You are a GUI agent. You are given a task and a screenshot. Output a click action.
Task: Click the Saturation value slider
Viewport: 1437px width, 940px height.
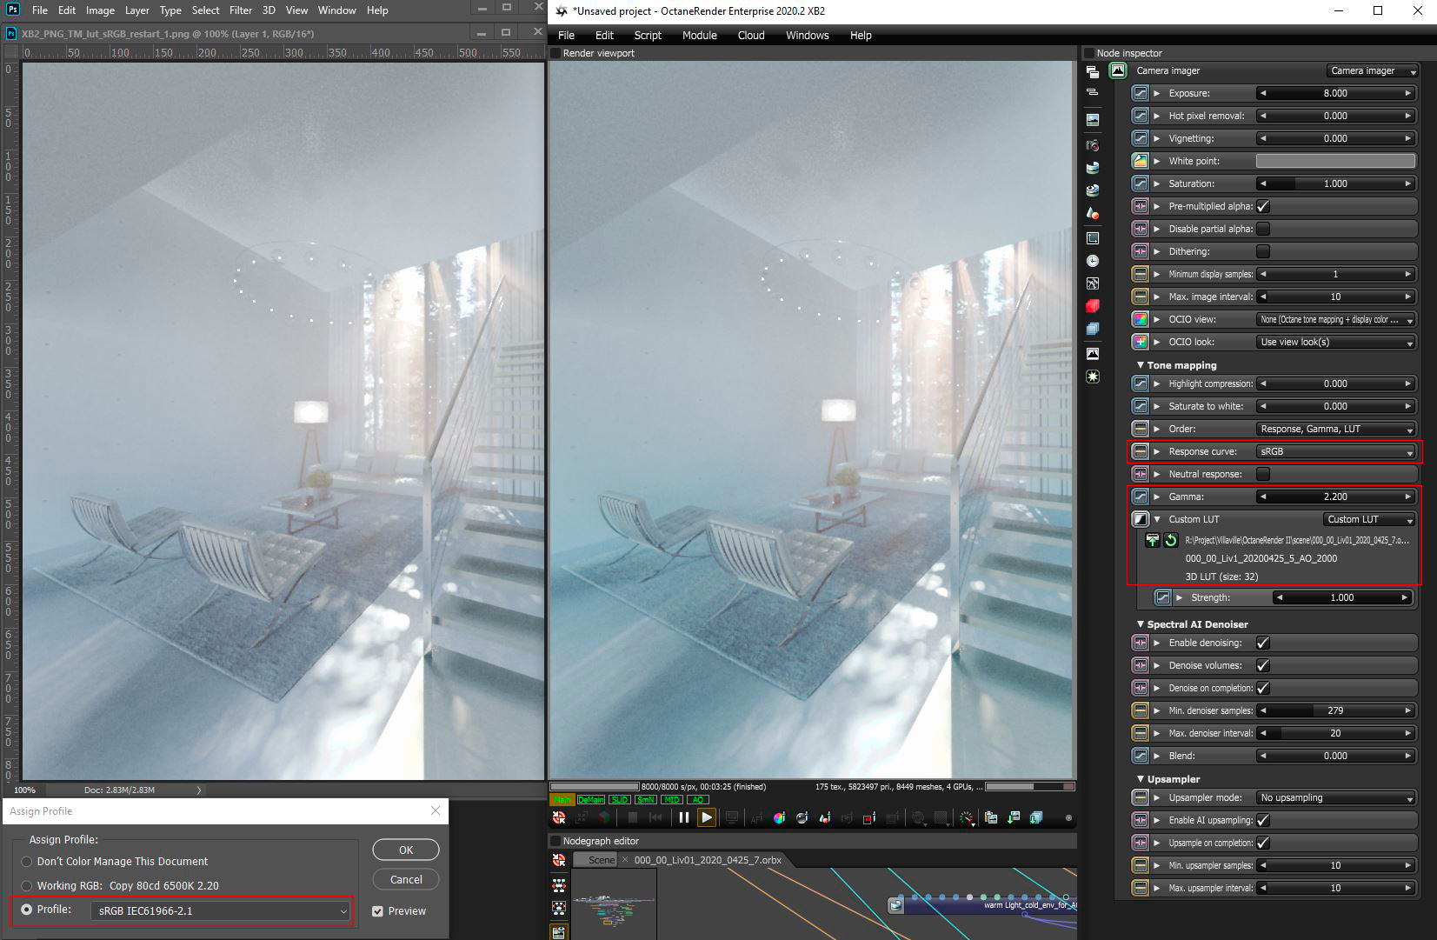(x=1336, y=183)
